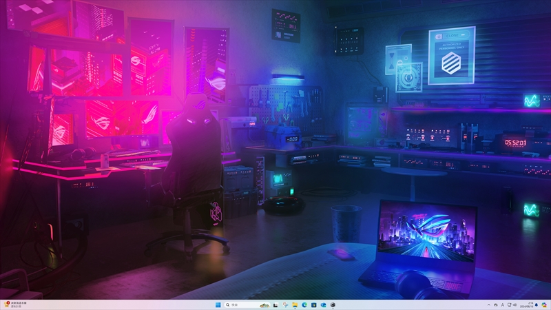This screenshot has width=551, height=310.
Task: Open the Outlook mail taskbar icon
Action: point(323,304)
